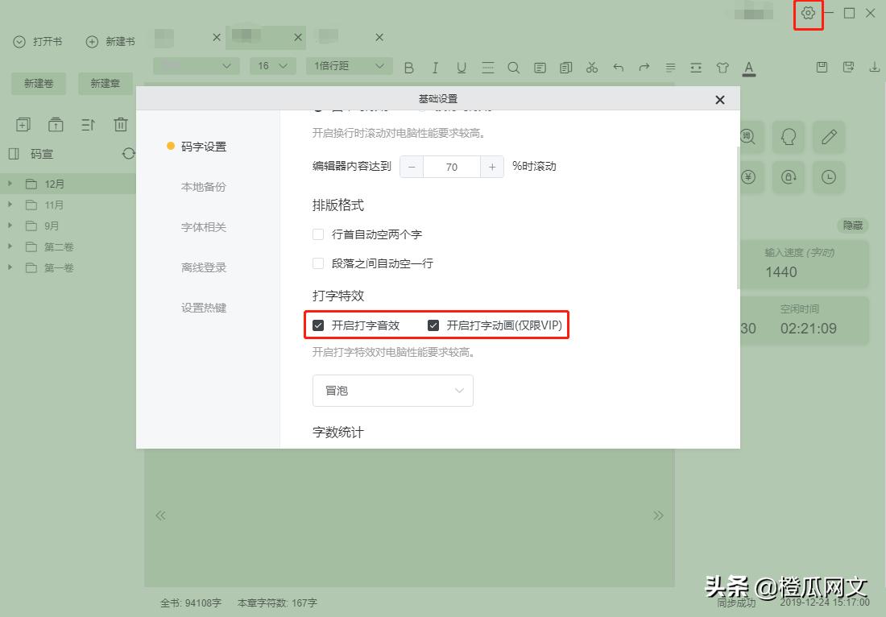Click the Underline icon in the toolbar

click(461, 67)
